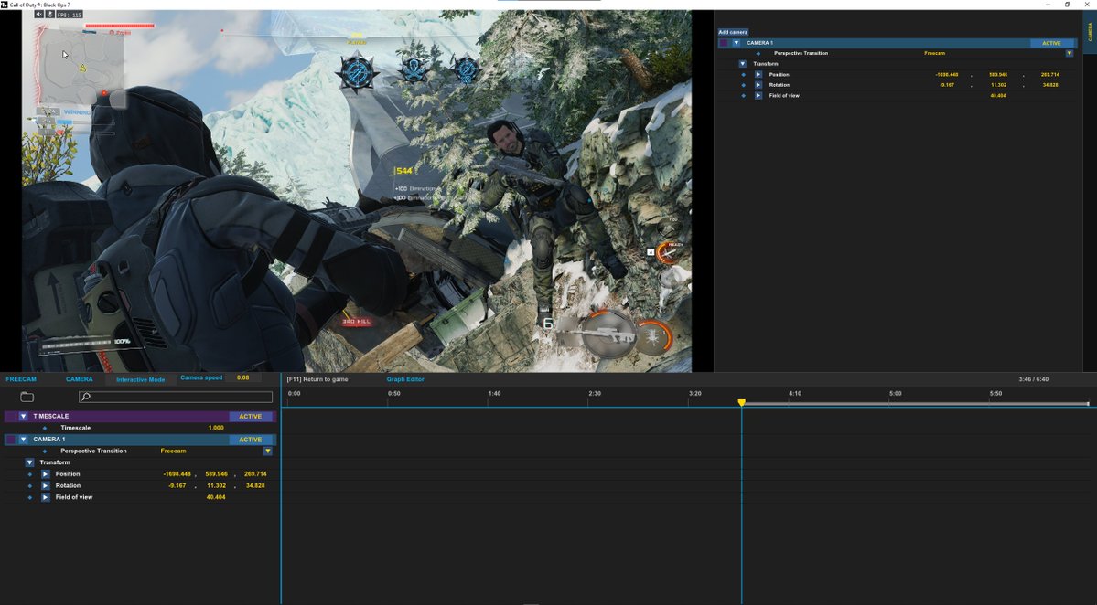Screen dimensions: 1097x605
Task: Click the speaker mute icon in game overlay
Action: click(39, 14)
